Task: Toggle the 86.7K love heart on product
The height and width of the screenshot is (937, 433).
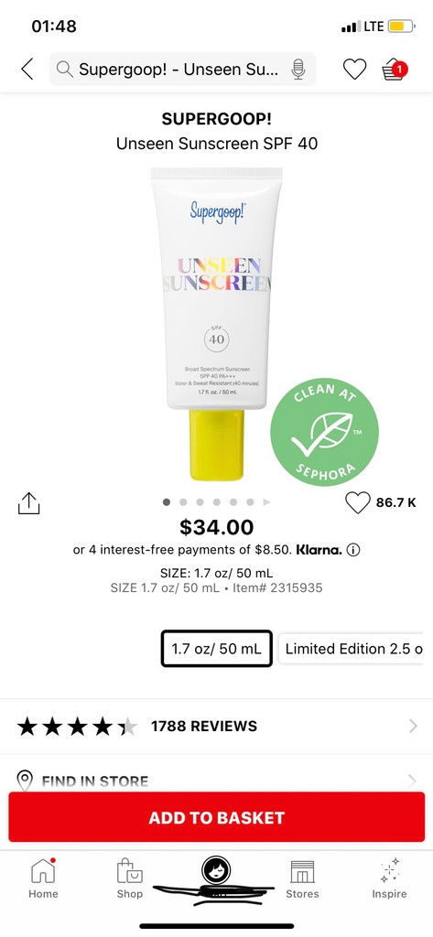Action: (x=358, y=502)
